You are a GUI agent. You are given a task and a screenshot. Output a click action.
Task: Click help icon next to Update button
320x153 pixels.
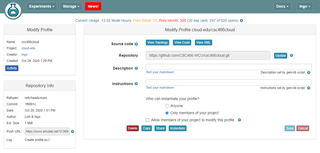tap(291, 56)
